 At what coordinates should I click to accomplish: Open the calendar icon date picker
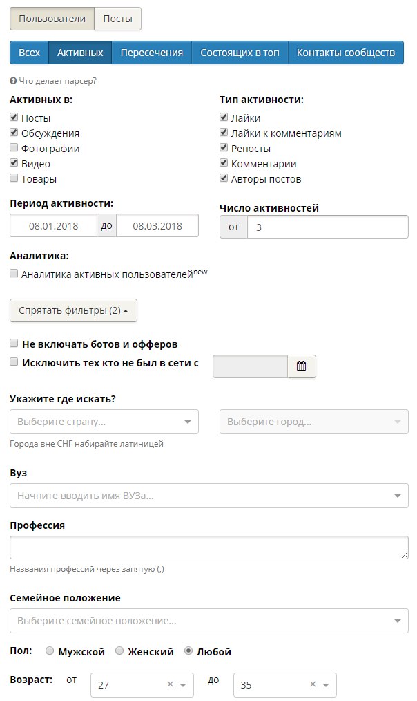tap(302, 366)
